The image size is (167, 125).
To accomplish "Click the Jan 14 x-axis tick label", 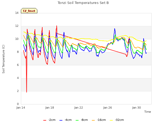I will tap(21, 108).
